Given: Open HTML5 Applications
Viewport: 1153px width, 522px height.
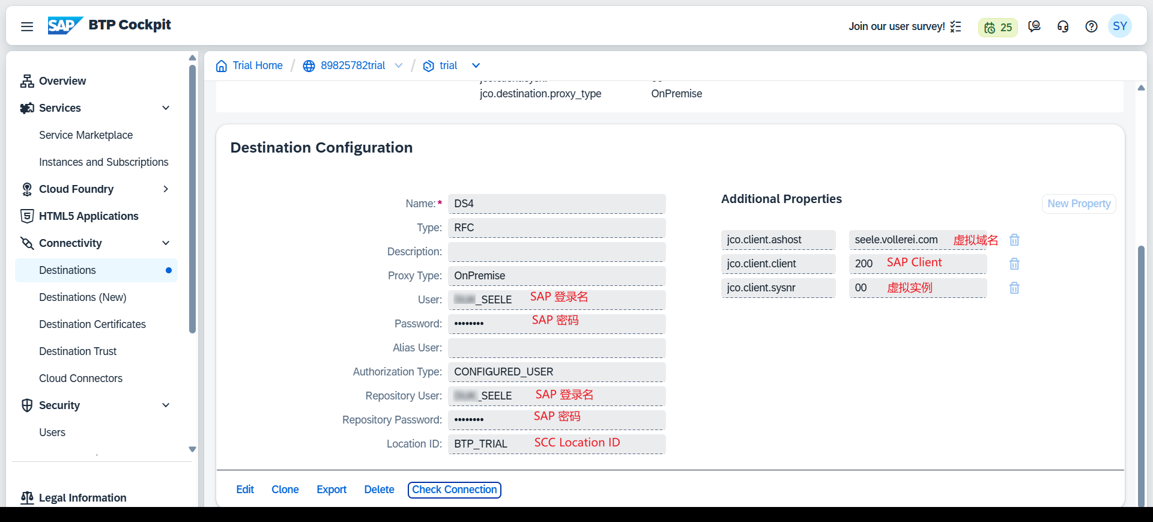Looking at the screenshot, I should coord(89,216).
